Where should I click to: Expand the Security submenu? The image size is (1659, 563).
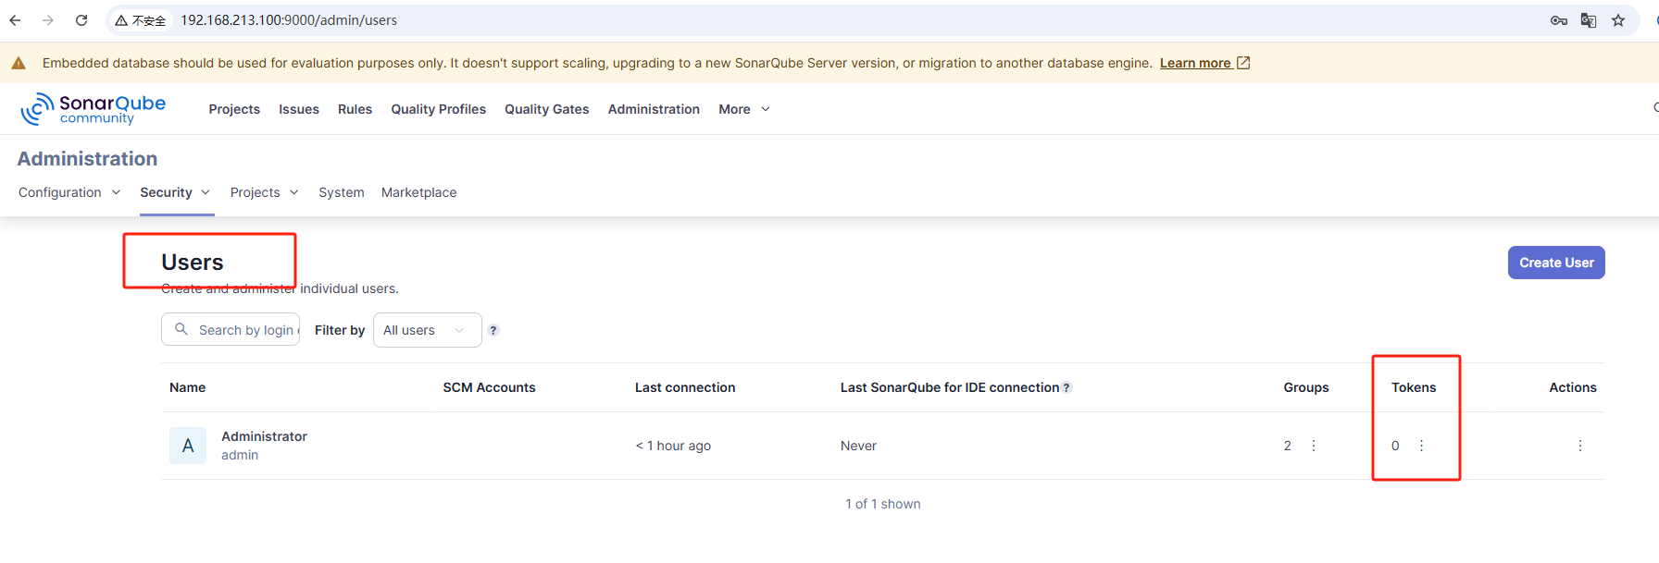tap(175, 192)
